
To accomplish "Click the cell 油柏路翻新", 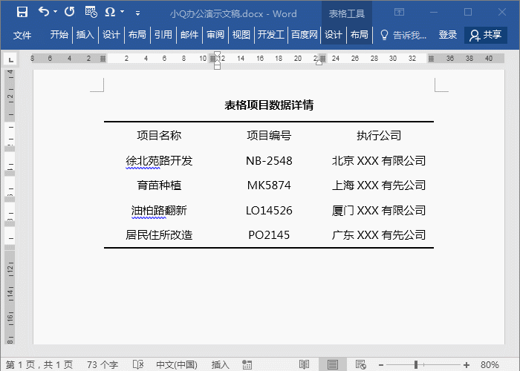I will point(159,210).
